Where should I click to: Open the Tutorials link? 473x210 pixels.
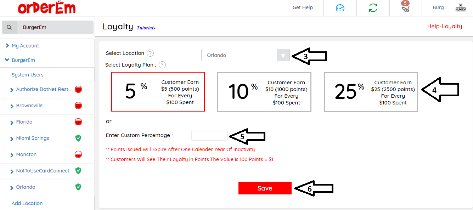click(146, 28)
